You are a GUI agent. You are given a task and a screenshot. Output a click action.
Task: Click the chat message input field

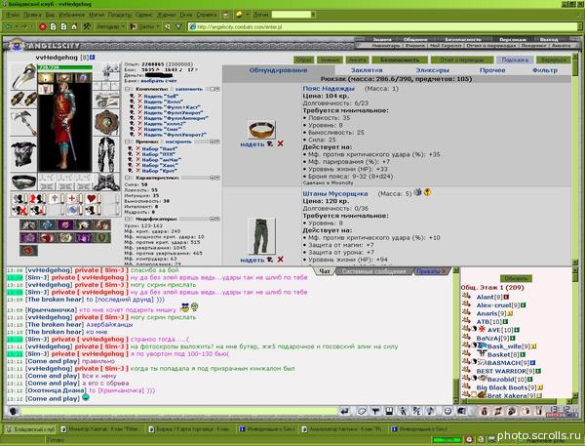point(179,411)
